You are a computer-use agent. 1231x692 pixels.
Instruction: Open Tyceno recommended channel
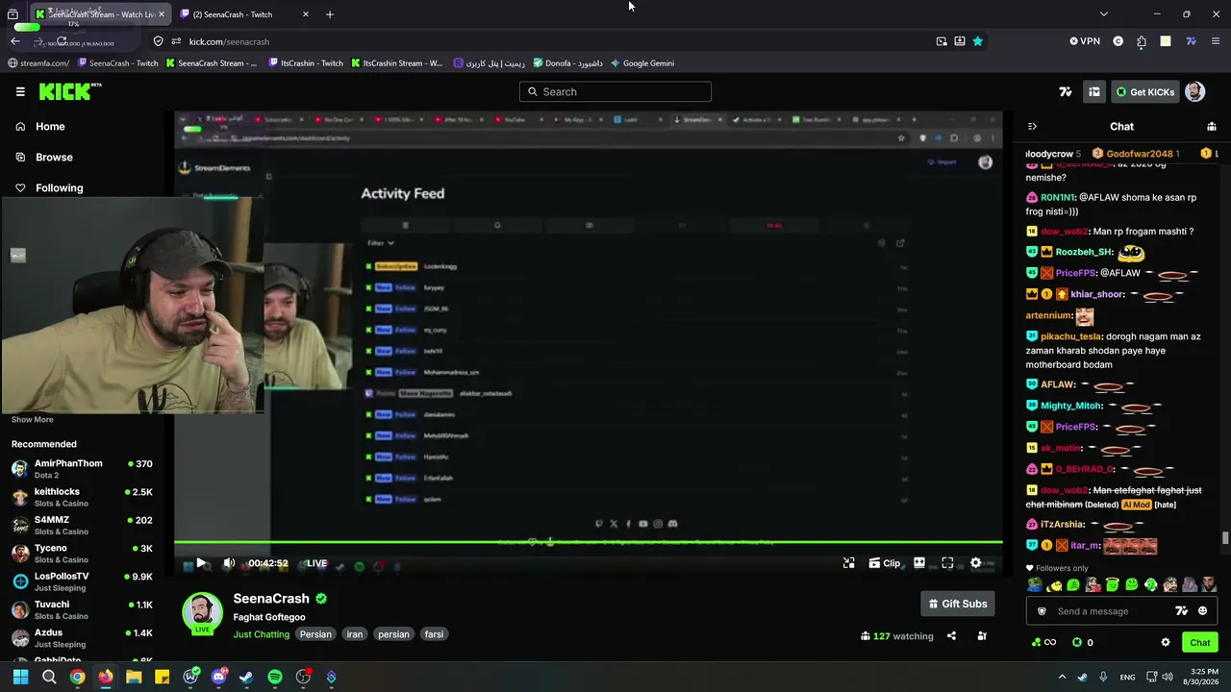(x=82, y=554)
